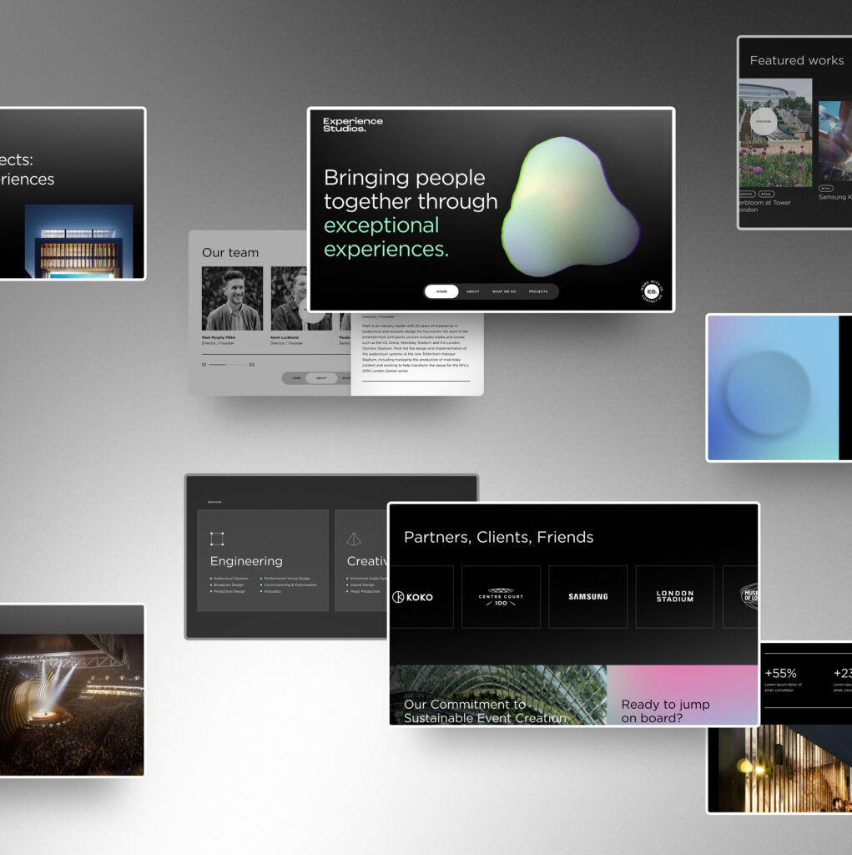Click the circular ES contact badge
Image resolution: width=852 pixels, height=855 pixels.
click(652, 291)
